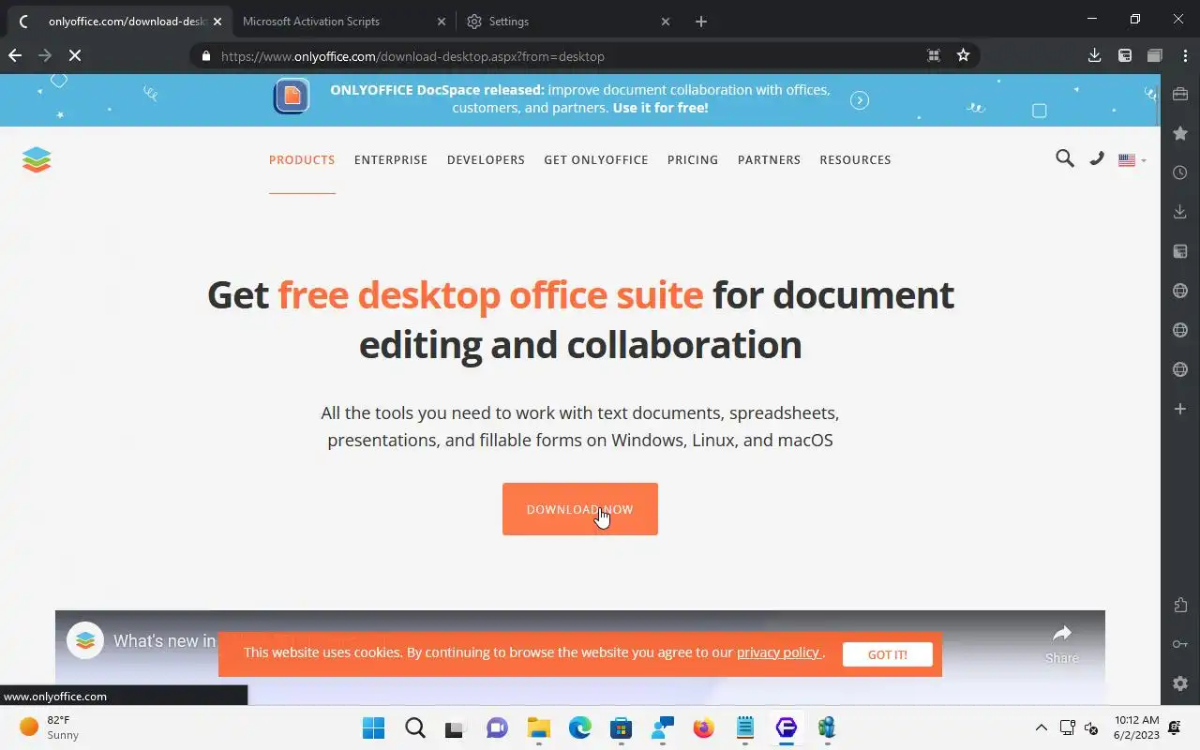The width and height of the screenshot is (1200, 750).
Task: Open the clock showing 10:12 AM
Action: tap(1136, 727)
